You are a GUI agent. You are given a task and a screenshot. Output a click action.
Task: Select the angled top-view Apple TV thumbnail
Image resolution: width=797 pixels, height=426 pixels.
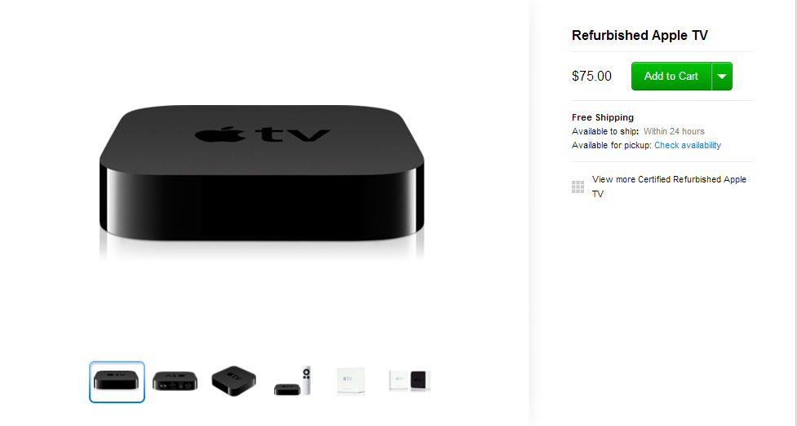234,381
